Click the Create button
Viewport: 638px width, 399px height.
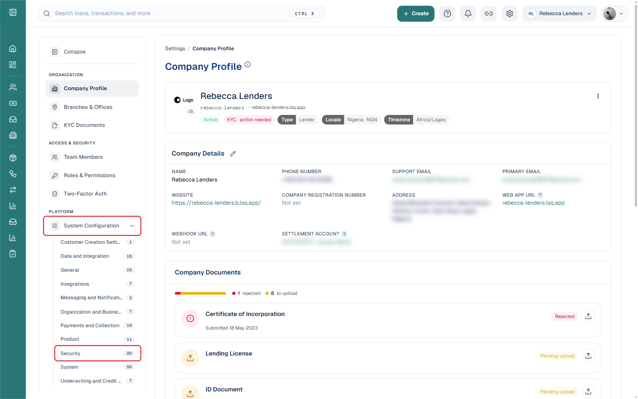415,14
